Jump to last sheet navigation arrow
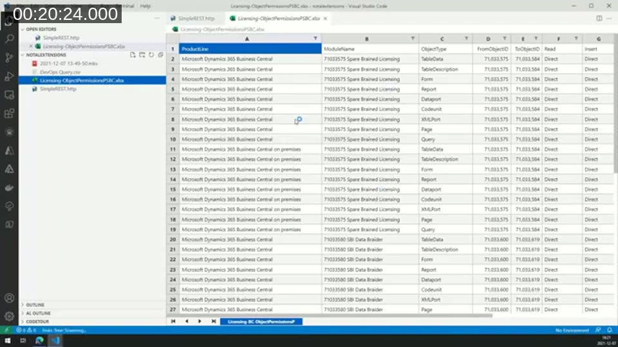 213,321
